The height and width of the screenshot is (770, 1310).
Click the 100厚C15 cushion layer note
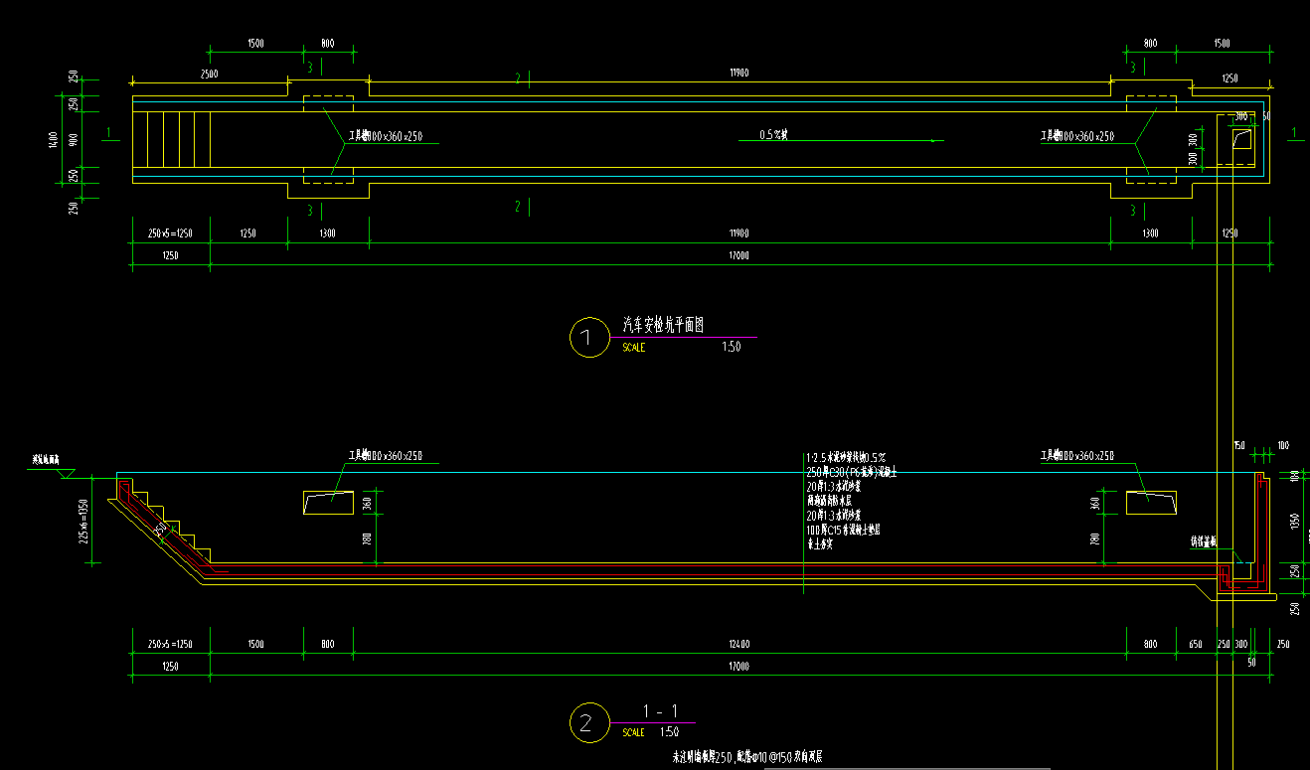tap(843, 531)
